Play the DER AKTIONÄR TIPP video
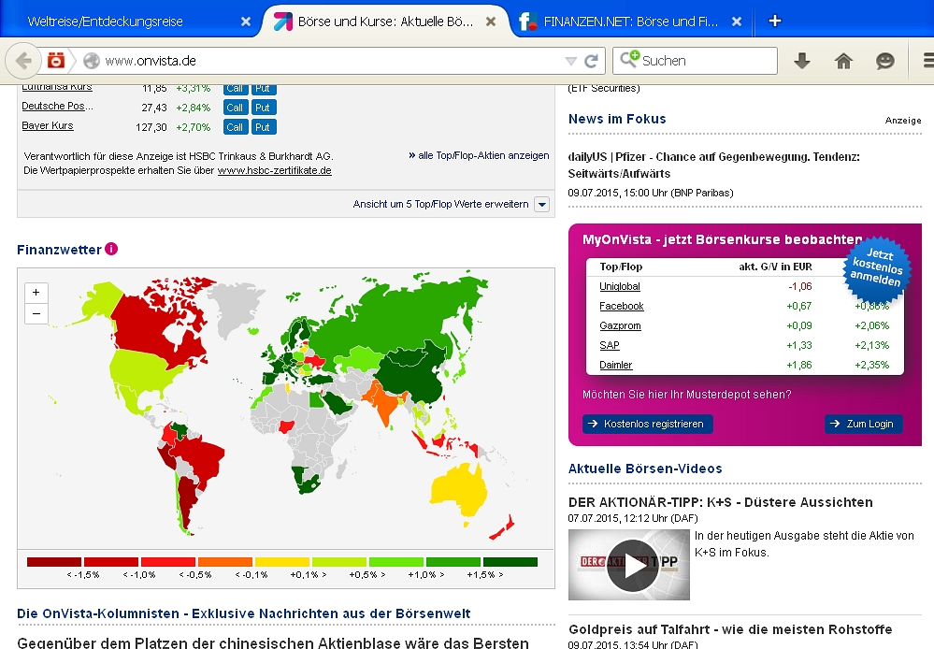 point(632,566)
